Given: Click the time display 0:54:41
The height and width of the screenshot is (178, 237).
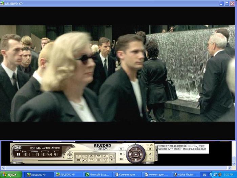Looking at the screenshot, I should coord(51,155).
